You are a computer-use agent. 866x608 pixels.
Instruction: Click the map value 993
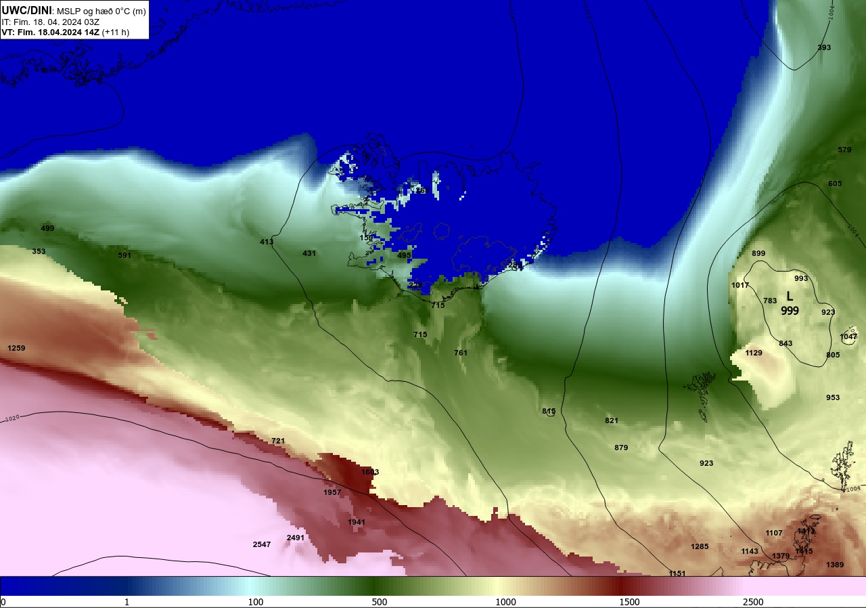point(801,278)
